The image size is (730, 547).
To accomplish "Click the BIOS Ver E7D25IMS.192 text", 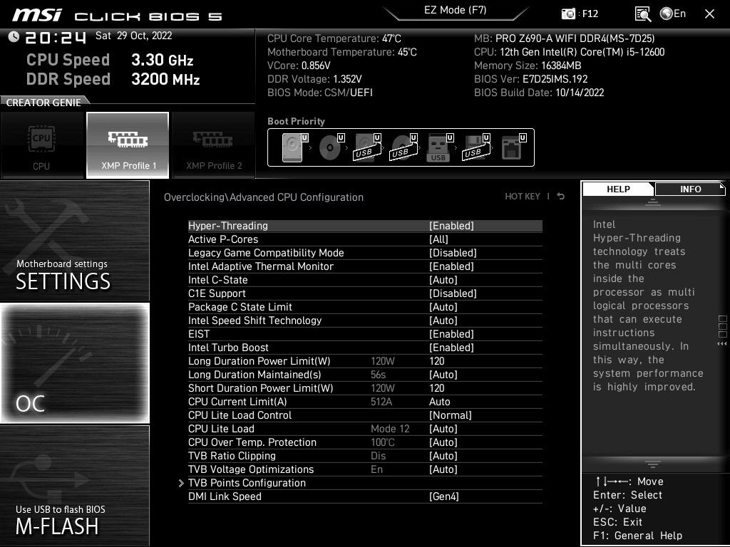I will pyautogui.click(x=530, y=79).
